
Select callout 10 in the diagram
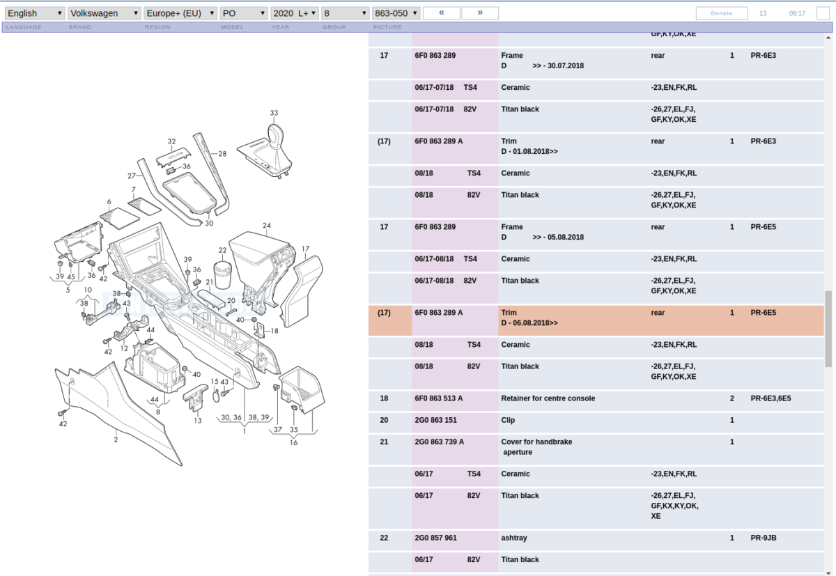88,290
